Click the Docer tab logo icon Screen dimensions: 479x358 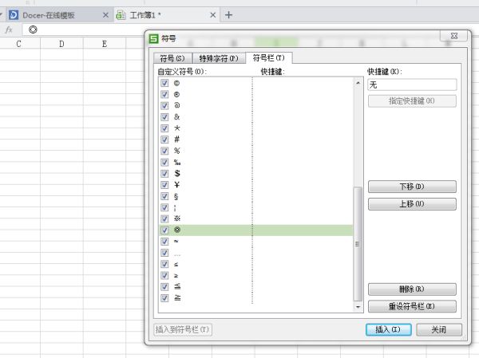click(x=14, y=15)
